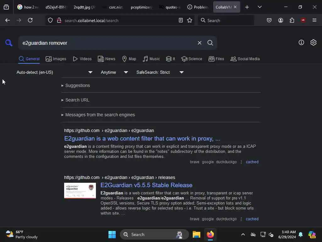
Task: Select the News search category
Action: [106, 59]
